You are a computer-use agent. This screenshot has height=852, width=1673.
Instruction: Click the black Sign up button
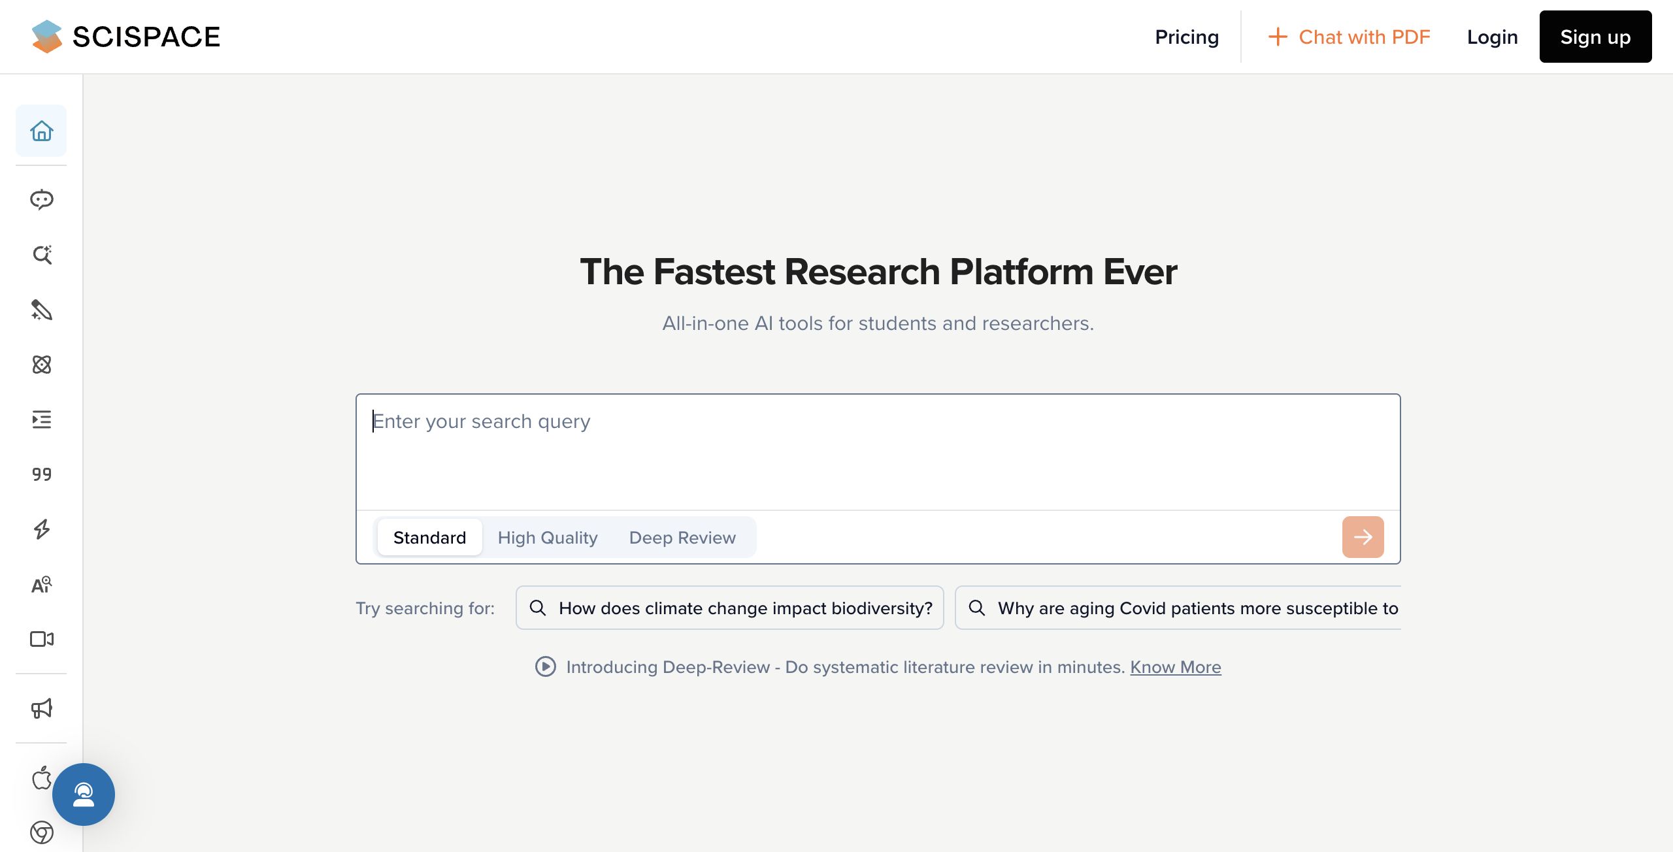(x=1595, y=37)
